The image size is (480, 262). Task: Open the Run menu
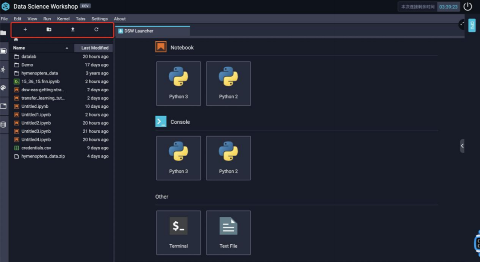point(47,19)
